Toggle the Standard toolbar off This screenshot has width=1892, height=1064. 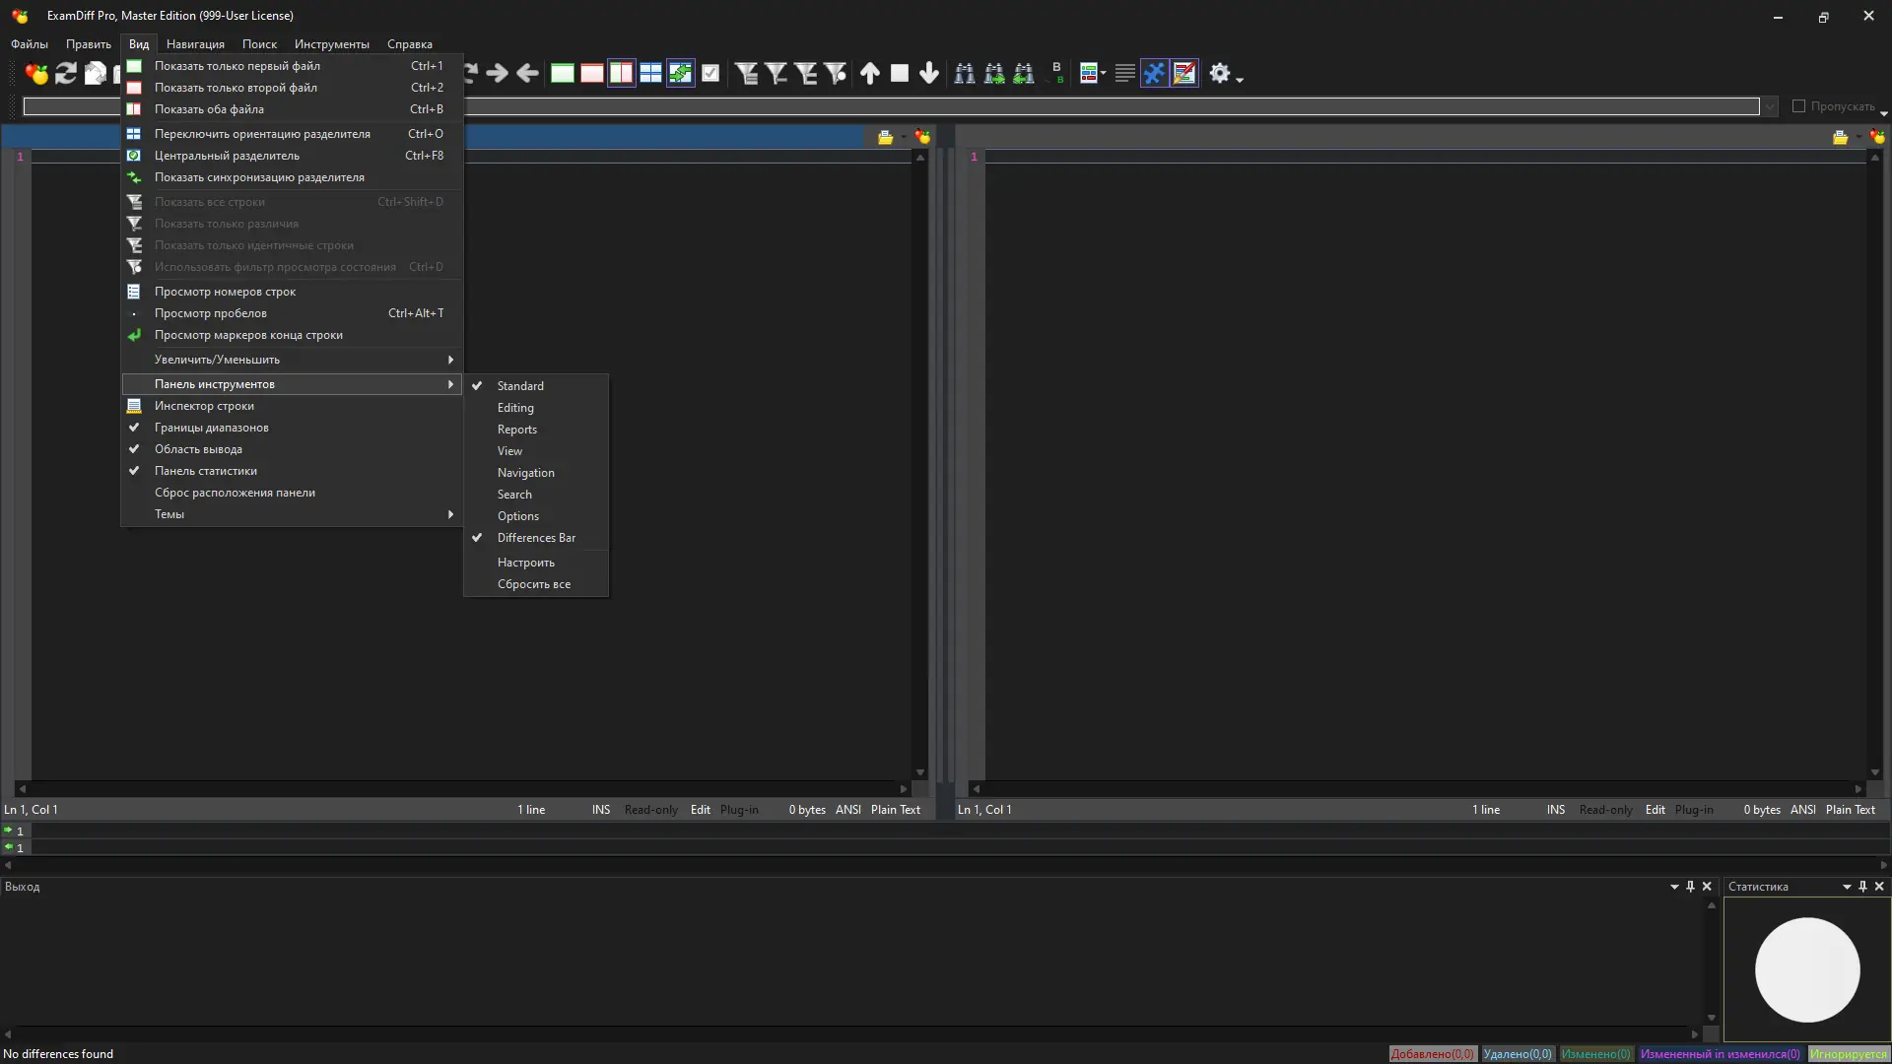[520, 386]
